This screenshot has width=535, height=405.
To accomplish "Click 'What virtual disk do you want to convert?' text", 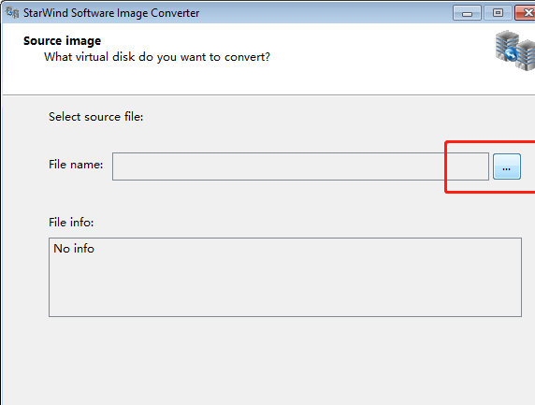I will coord(157,57).
